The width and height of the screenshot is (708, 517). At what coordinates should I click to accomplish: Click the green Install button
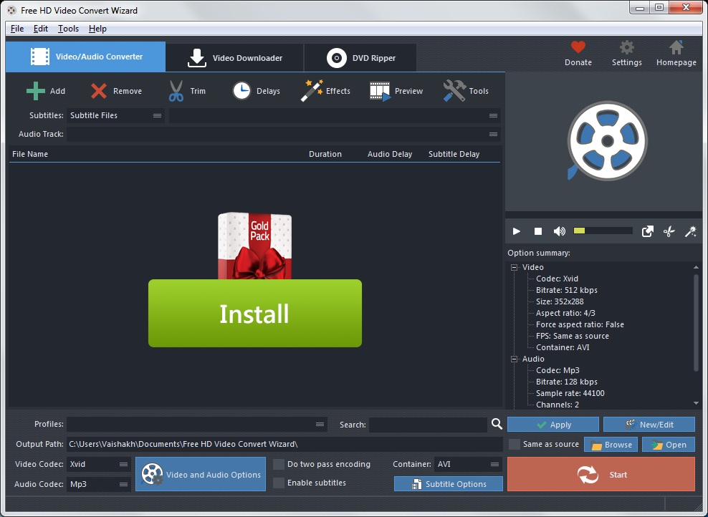[254, 313]
